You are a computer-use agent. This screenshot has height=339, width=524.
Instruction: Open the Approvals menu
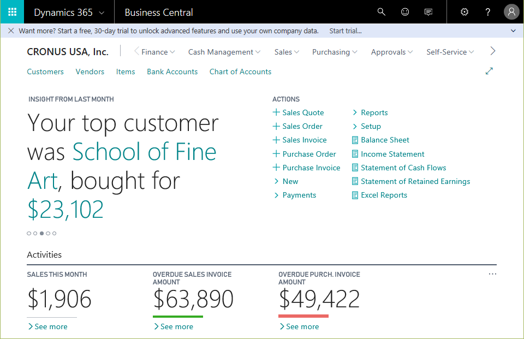click(x=392, y=52)
